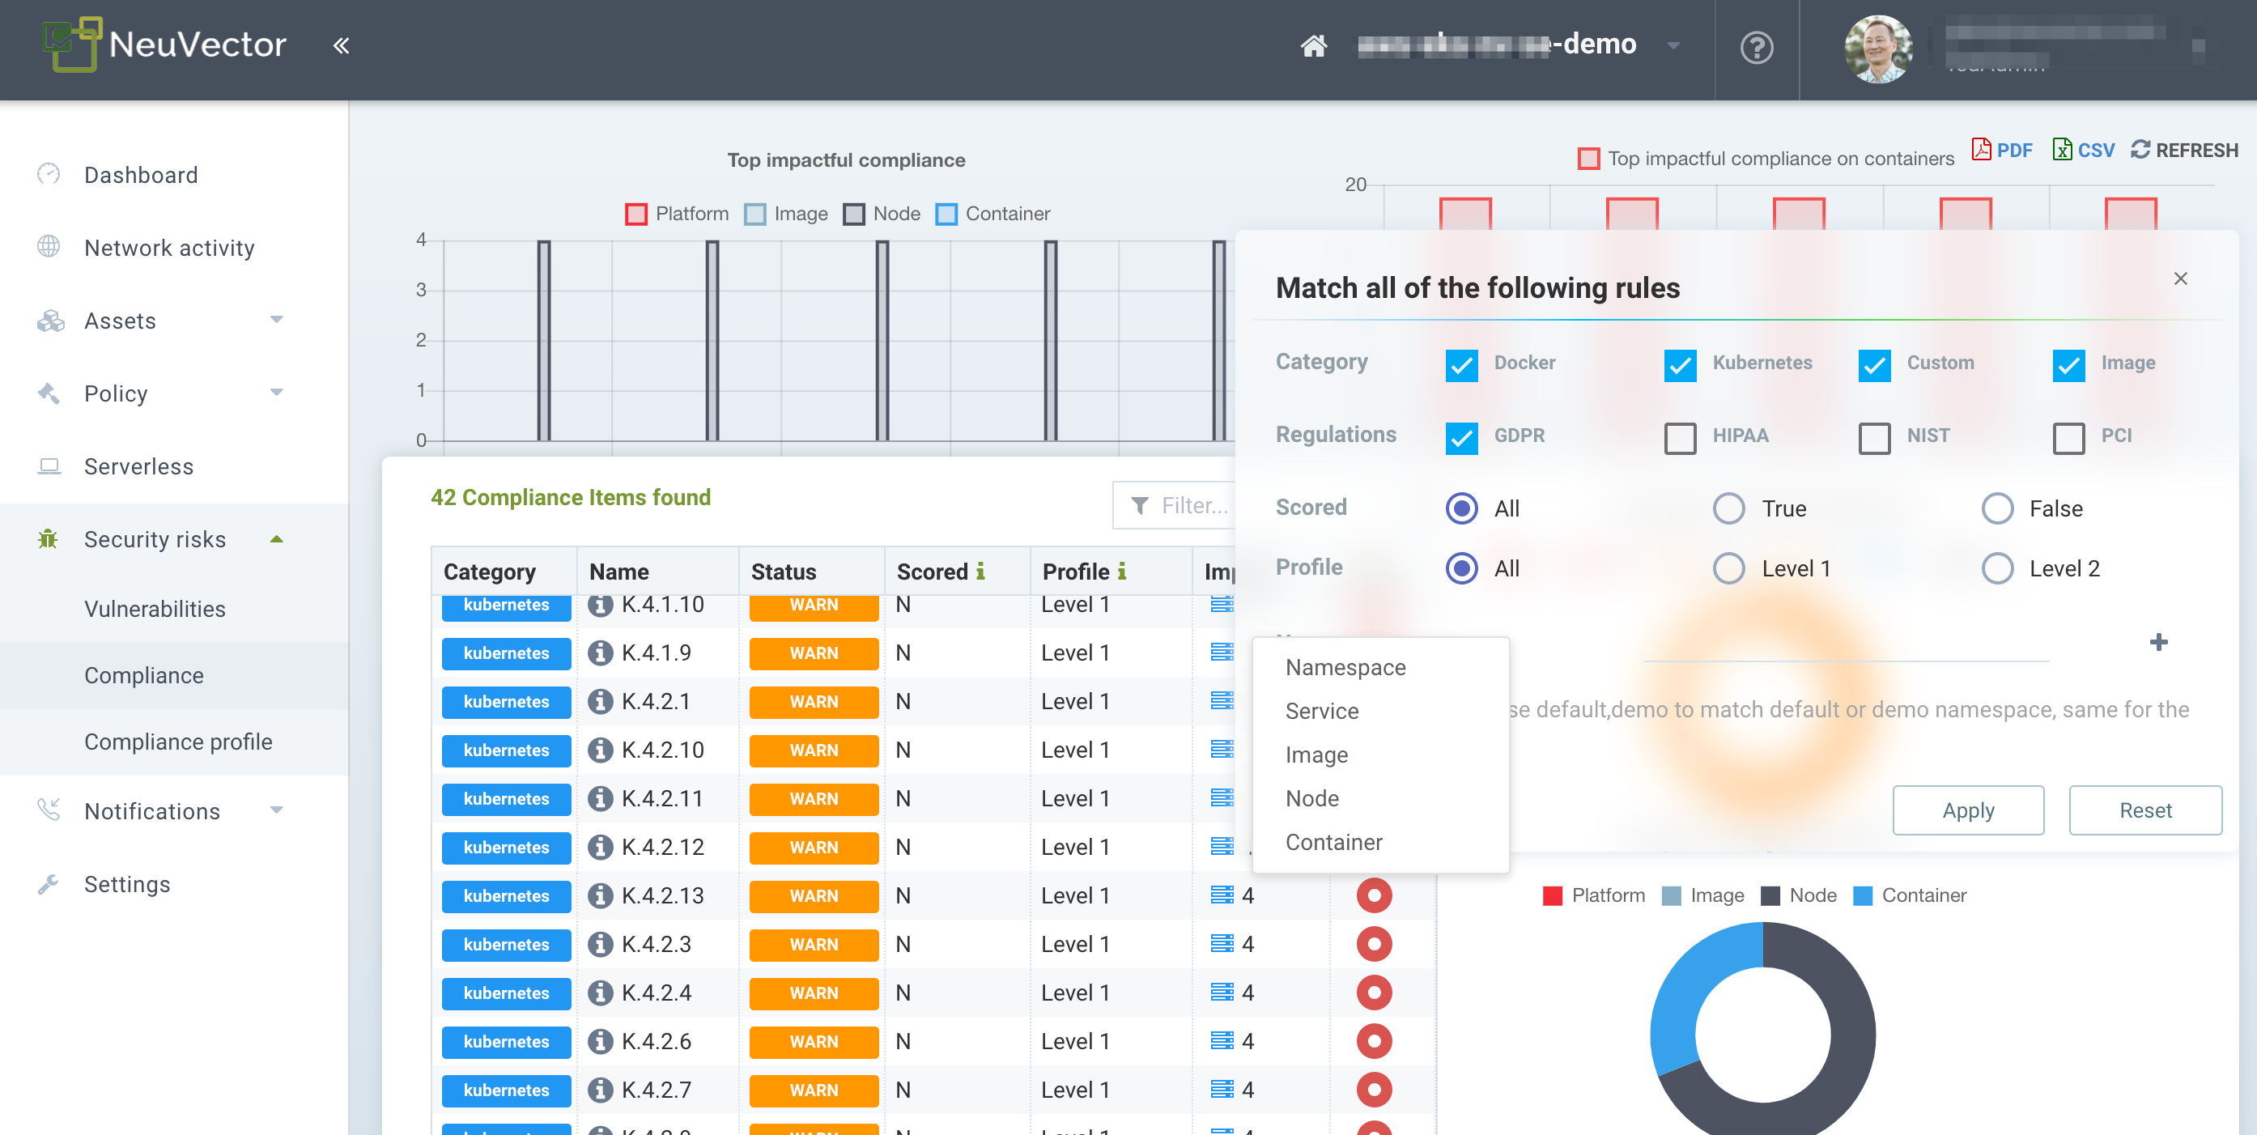Enable the HIPAA regulation checkbox
The height and width of the screenshot is (1135, 2257).
1680,437
